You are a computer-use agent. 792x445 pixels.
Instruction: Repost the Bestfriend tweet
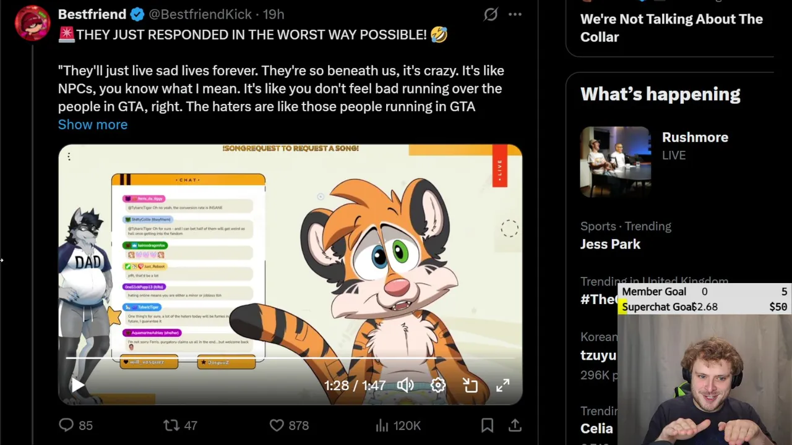(171, 425)
